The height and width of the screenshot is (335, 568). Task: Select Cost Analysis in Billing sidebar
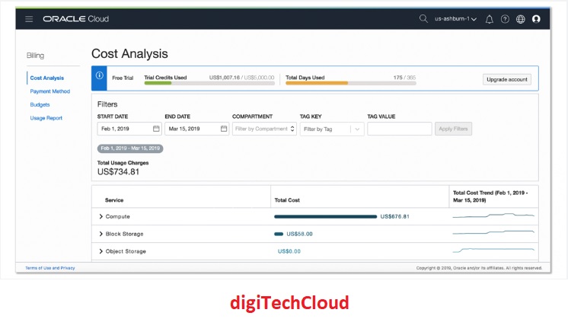point(46,78)
